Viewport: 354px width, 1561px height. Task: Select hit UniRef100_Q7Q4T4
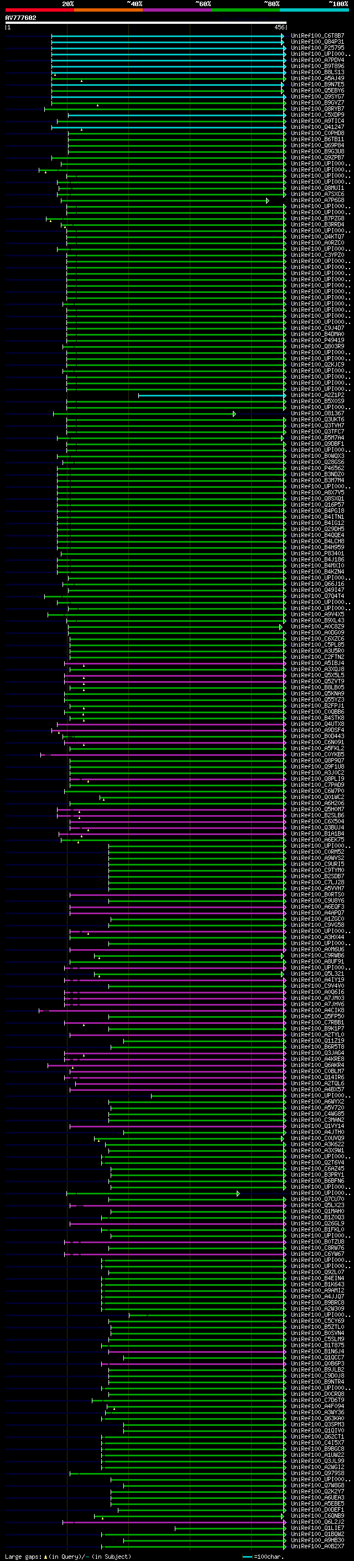point(317,596)
